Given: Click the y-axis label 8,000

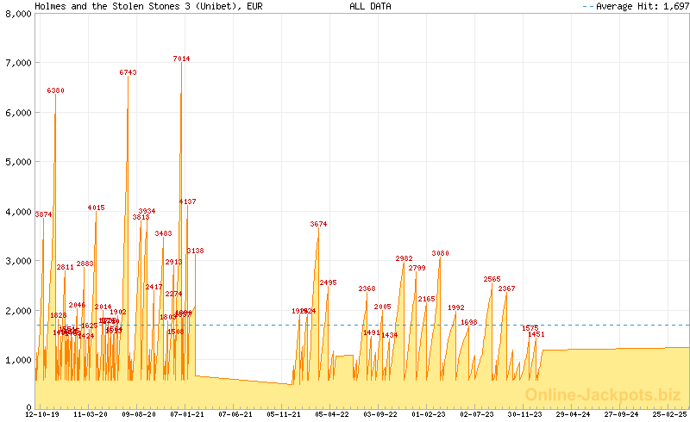Looking at the screenshot, I should point(18,14).
